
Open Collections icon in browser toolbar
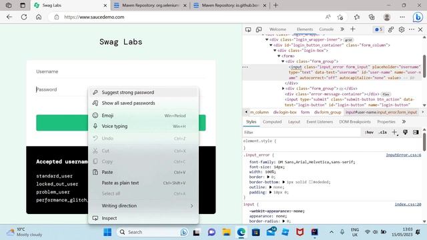tap(372, 17)
